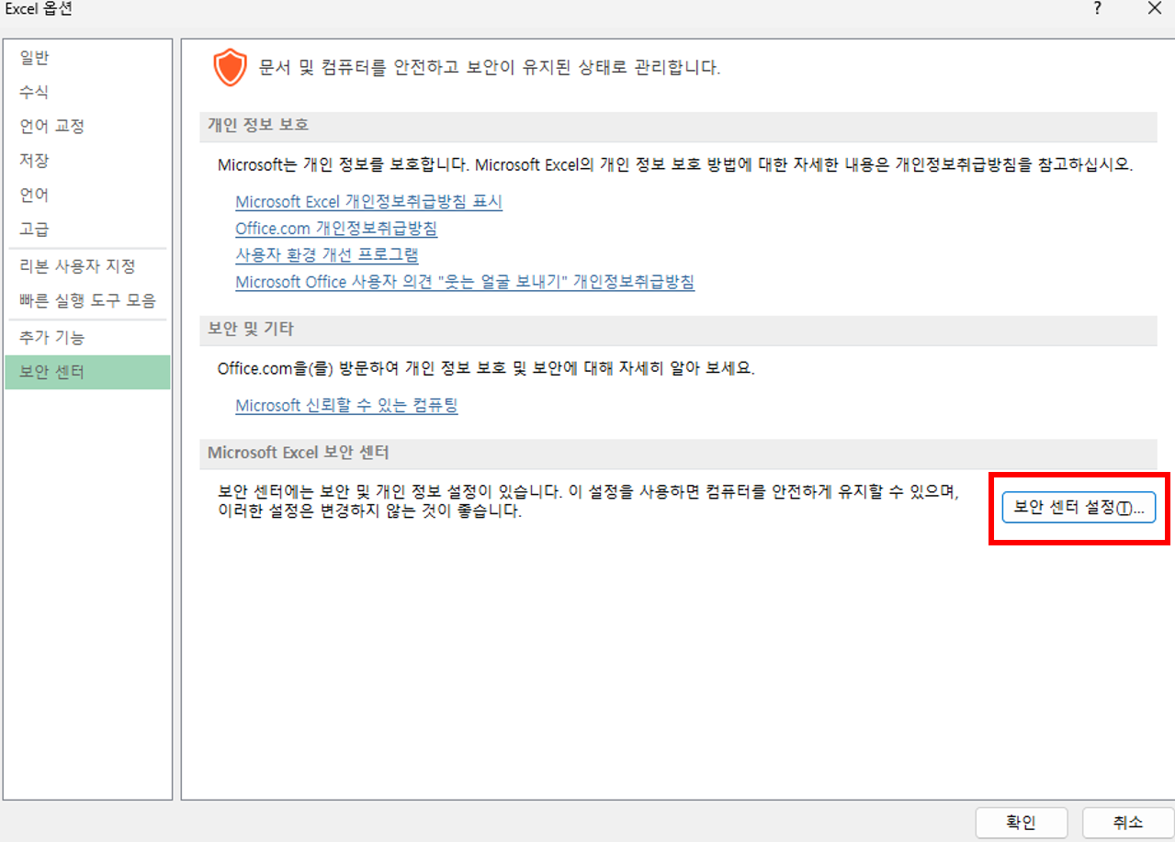Open the "웃는 얼굴 보내기" 개인정보취급방침 link
This screenshot has height=842, width=1175.
pos(465,282)
